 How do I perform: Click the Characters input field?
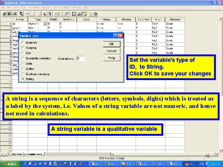81,58
